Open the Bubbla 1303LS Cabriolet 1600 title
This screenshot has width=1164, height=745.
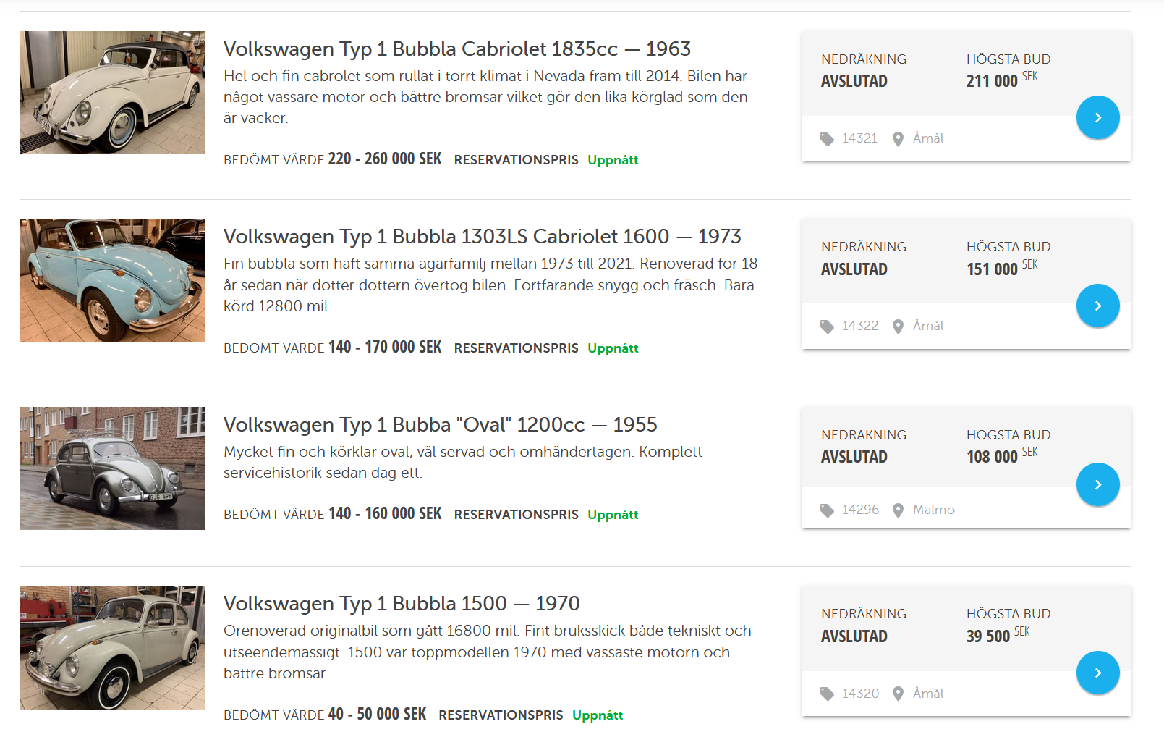tap(482, 237)
